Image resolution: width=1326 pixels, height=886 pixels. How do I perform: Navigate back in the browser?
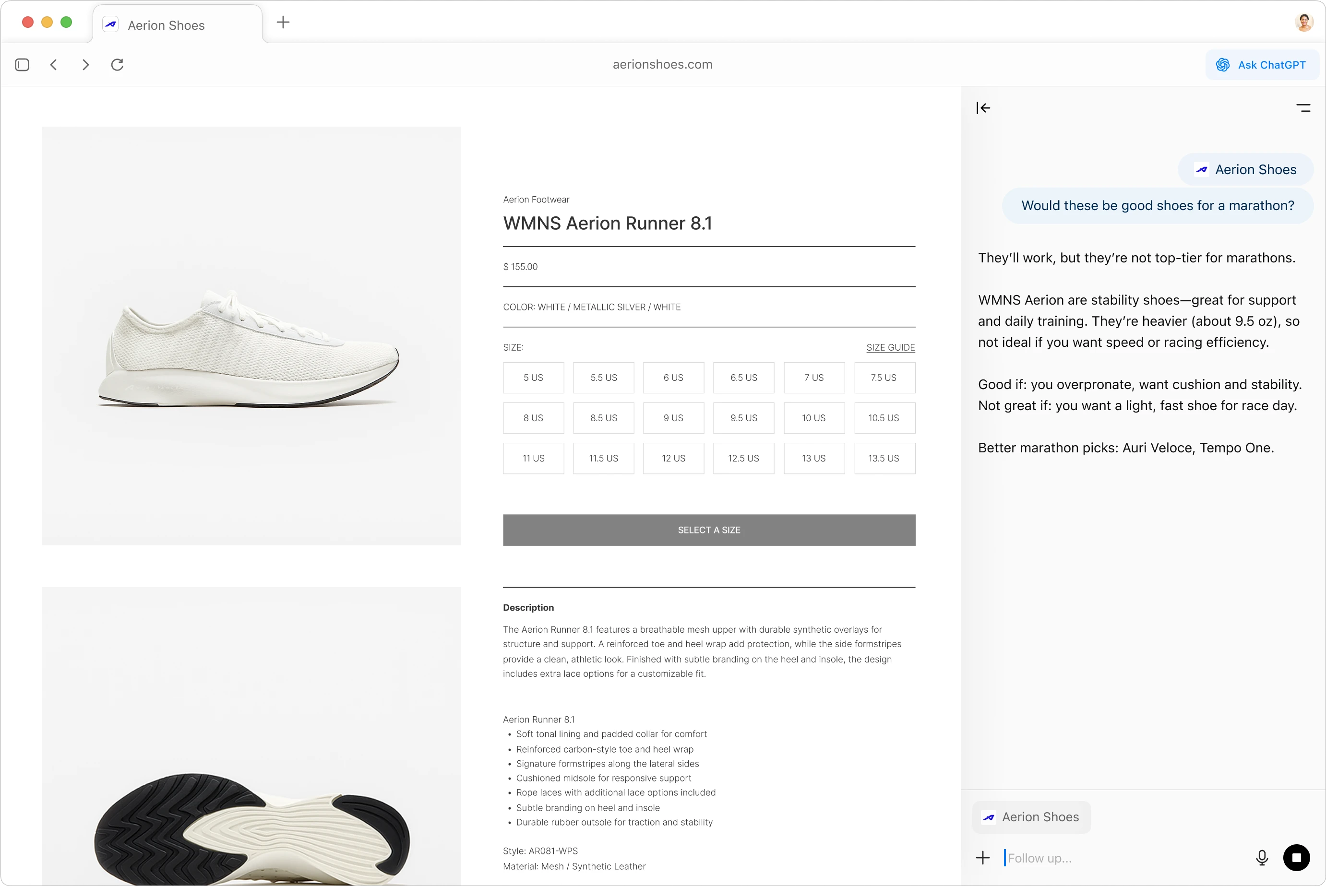click(54, 64)
